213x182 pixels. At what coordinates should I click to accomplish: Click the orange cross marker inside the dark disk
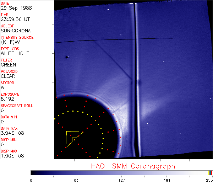tap(95, 121)
